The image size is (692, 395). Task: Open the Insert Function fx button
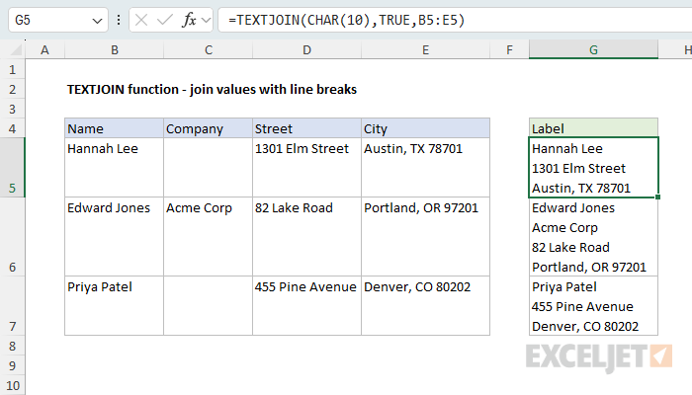(189, 20)
